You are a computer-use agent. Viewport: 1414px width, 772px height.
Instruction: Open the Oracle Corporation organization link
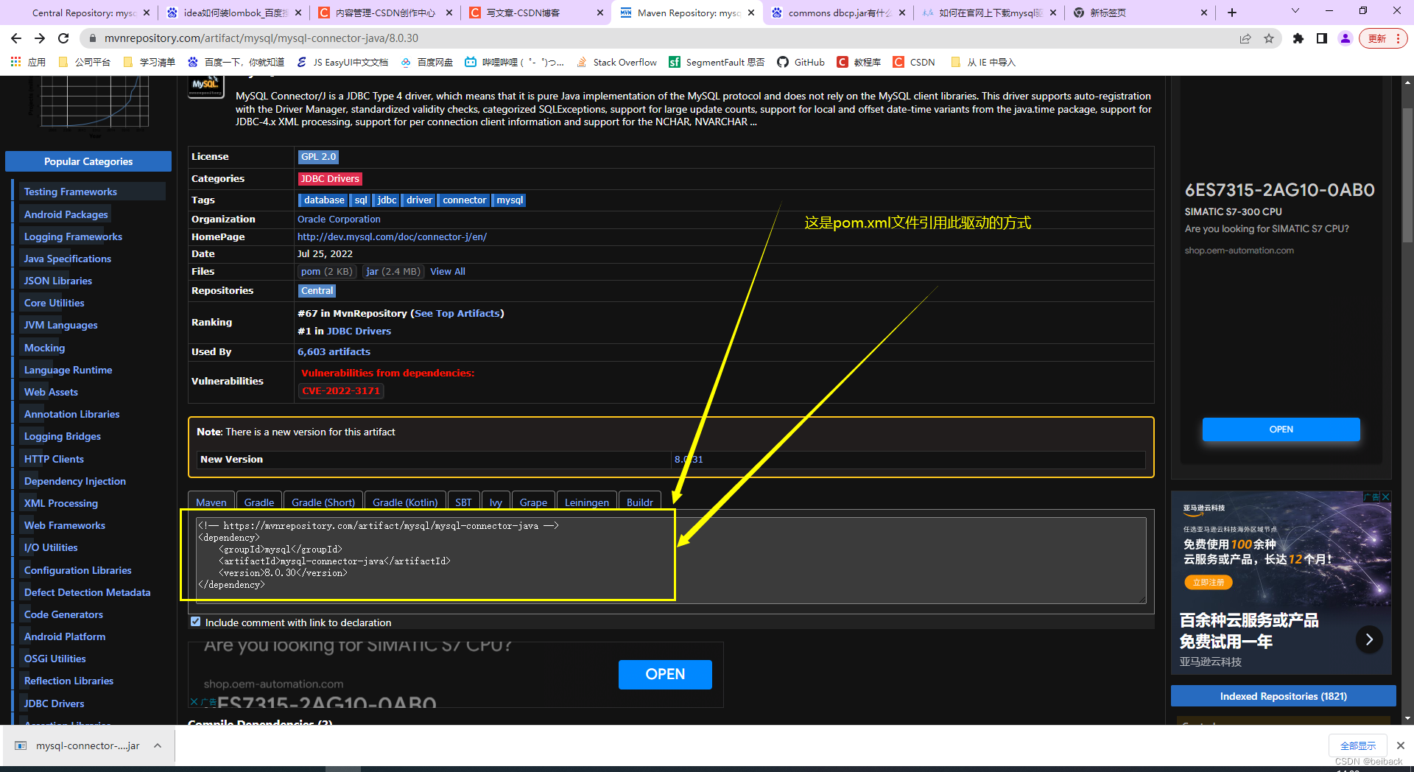coord(339,219)
